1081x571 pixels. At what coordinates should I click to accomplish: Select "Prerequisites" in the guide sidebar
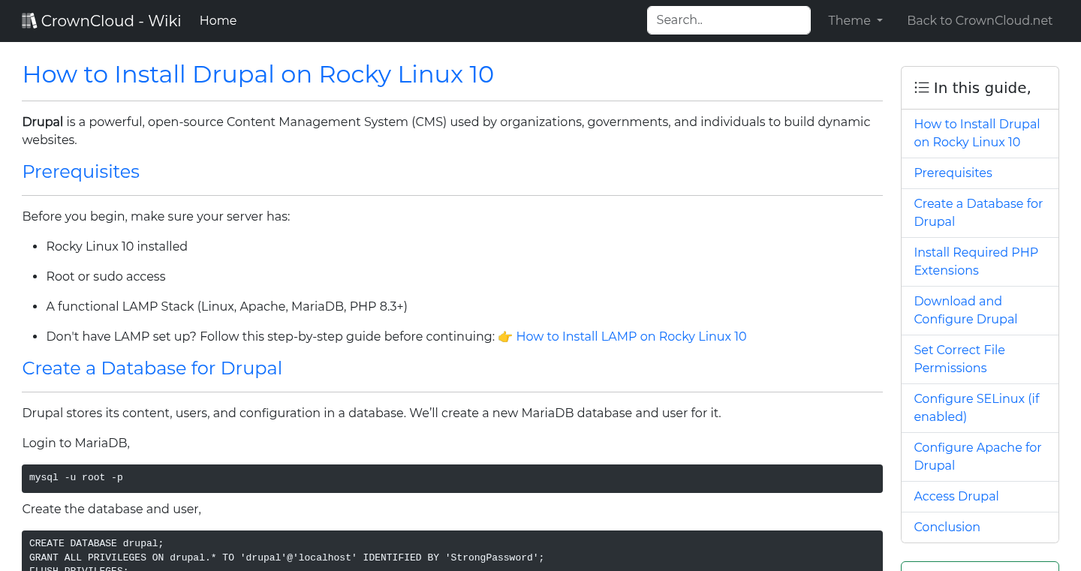953,173
